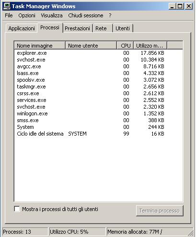Sort processes by the CPU column header

tap(126, 46)
